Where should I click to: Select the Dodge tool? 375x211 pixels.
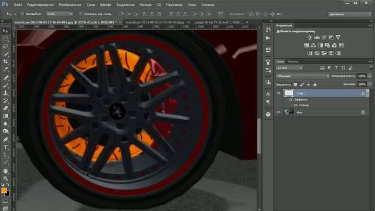[x=5, y=131]
